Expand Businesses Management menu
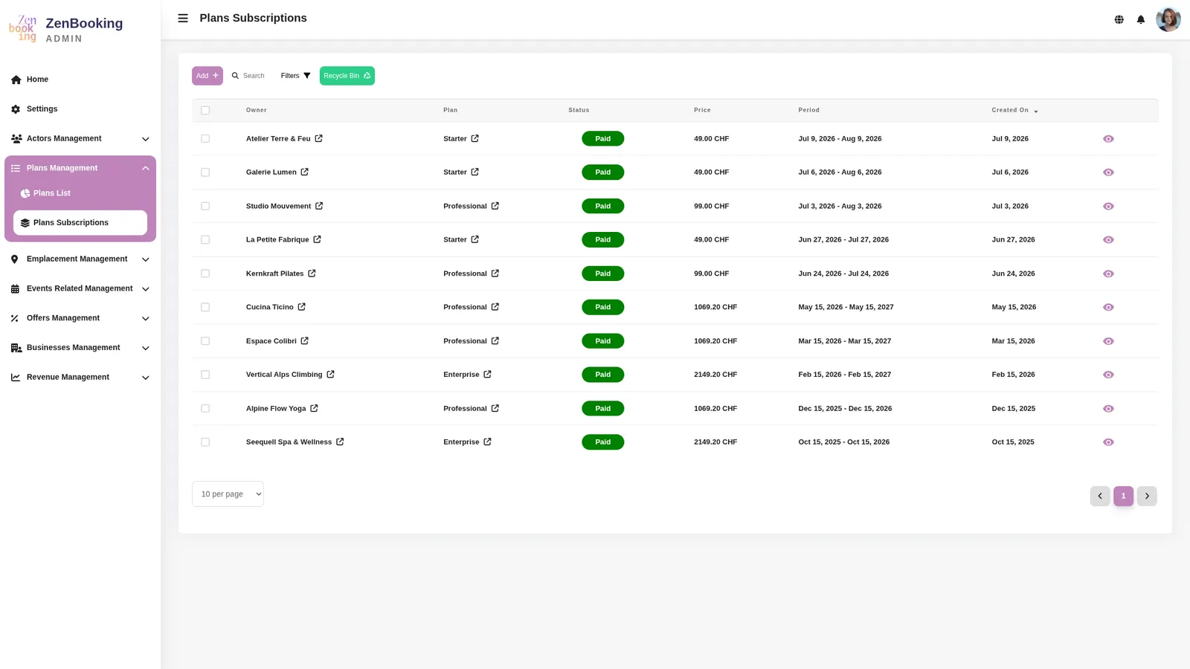 pyautogui.click(x=80, y=348)
